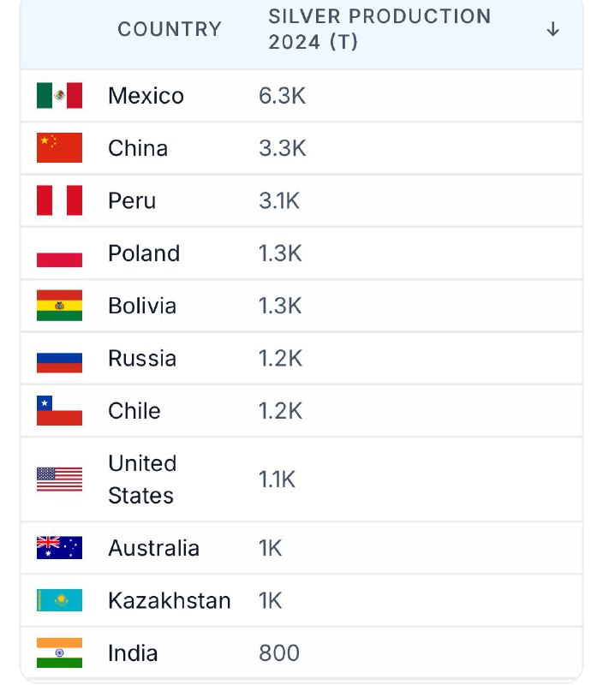This screenshot has width=603, height=685.
Task: Click the Country column header
Action: pos(169,29)
